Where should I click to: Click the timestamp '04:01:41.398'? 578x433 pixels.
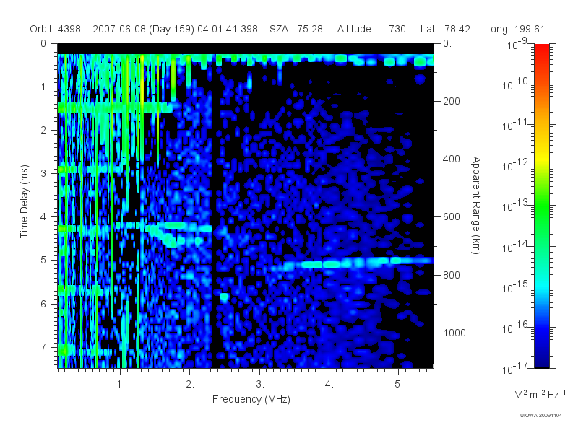coord(228,29)
